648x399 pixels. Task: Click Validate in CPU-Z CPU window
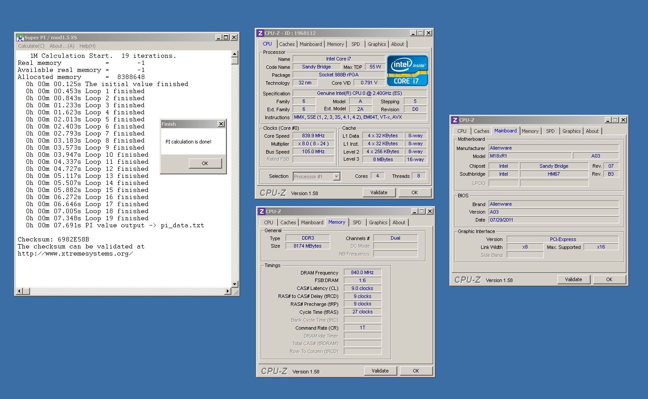379,192
